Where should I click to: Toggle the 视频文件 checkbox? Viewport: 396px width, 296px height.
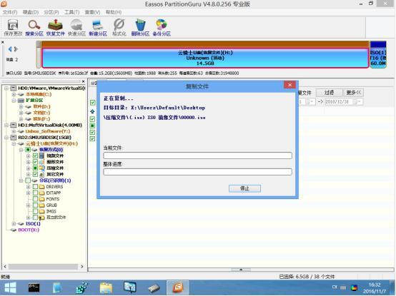pos(35,156)
